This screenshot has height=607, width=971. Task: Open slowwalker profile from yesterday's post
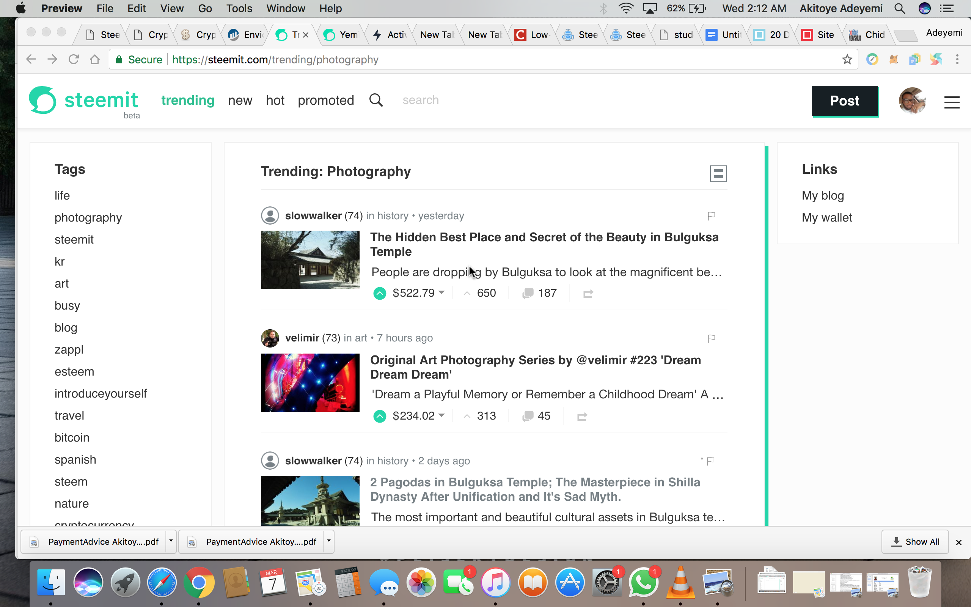click(x=313, y=215)
